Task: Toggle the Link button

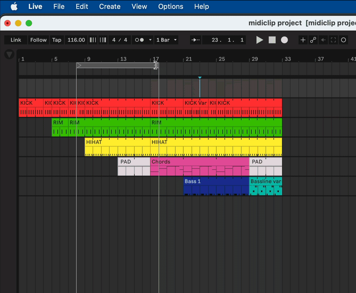Action: 16,40
